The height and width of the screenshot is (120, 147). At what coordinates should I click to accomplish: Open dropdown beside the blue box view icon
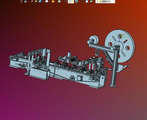point(28,2)
